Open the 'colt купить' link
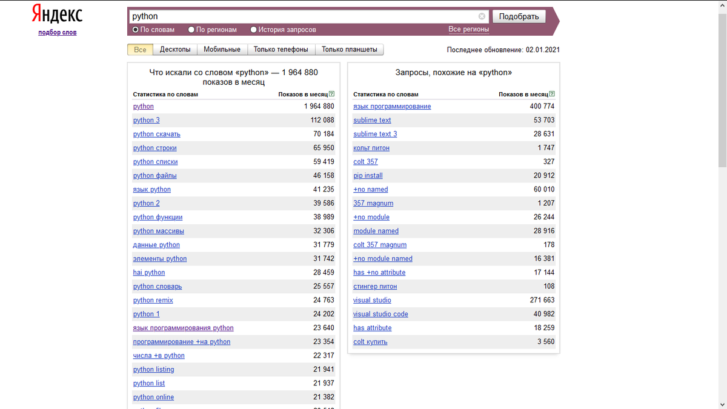The width and height of the screenshot is (727, 409). (x=371, y=342)
